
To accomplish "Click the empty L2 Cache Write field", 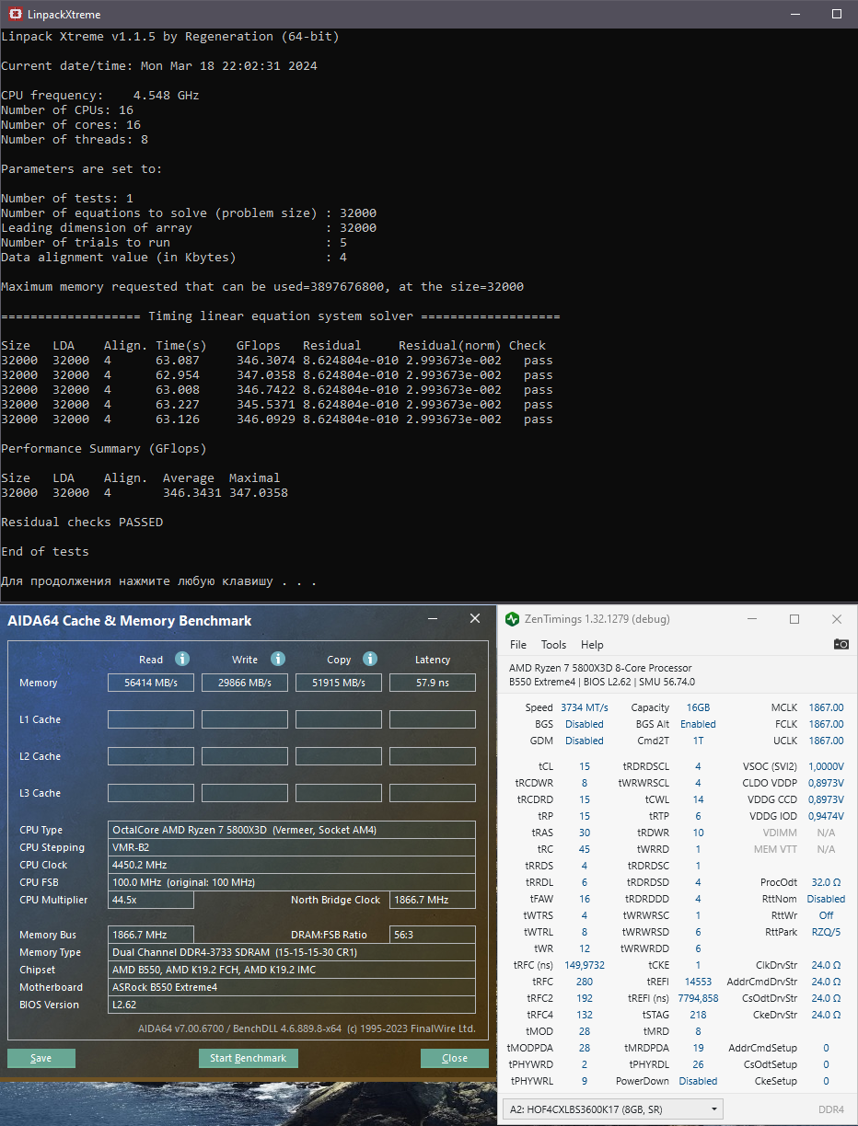I will (245, 756).
